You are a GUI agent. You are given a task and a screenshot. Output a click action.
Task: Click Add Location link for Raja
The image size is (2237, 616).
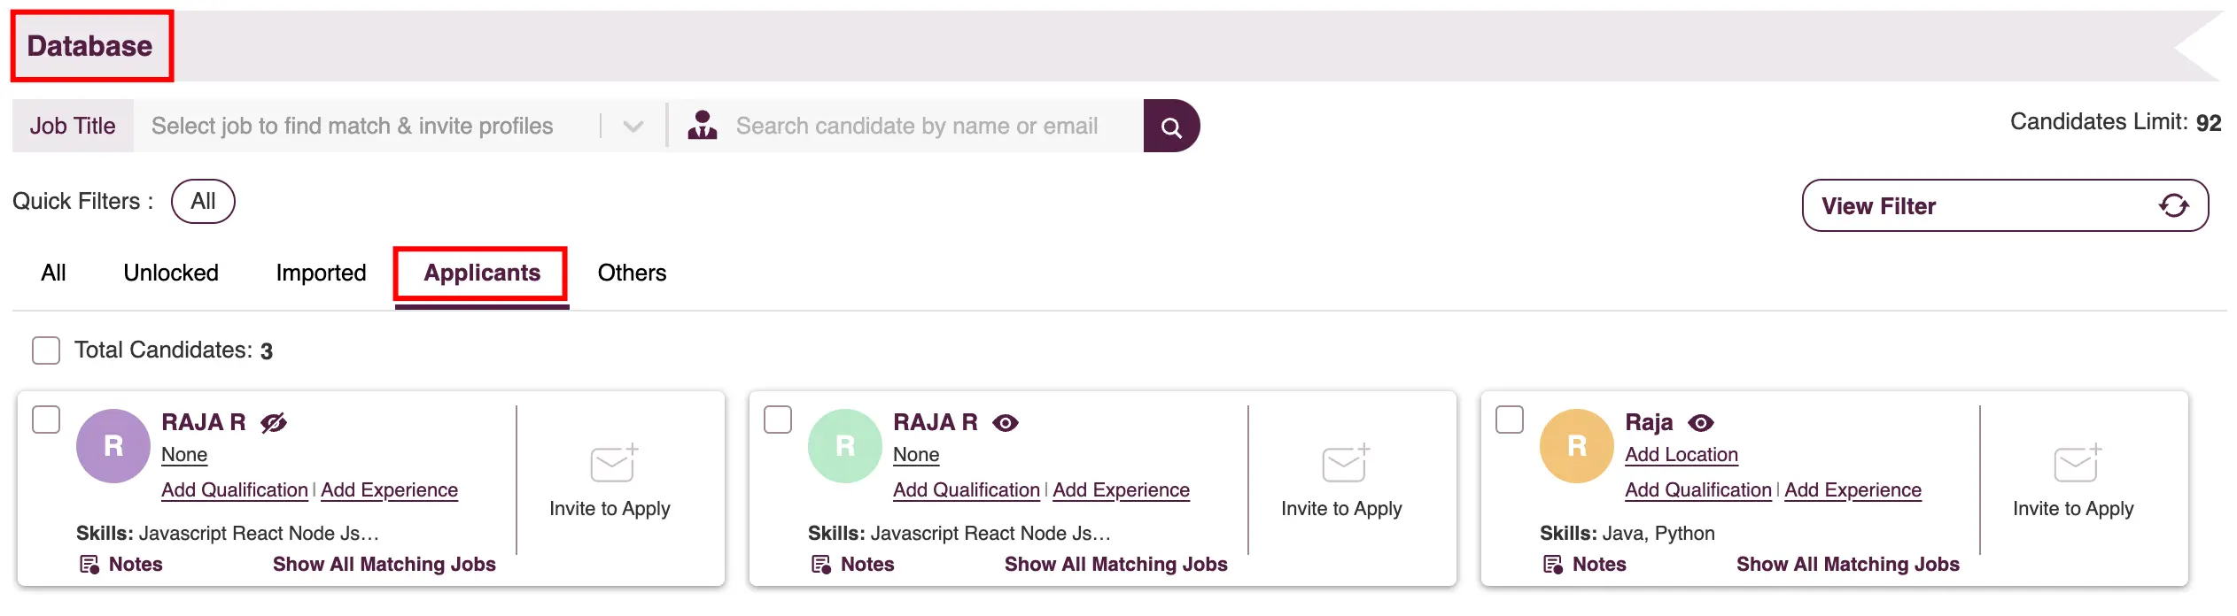point(1681,455)
